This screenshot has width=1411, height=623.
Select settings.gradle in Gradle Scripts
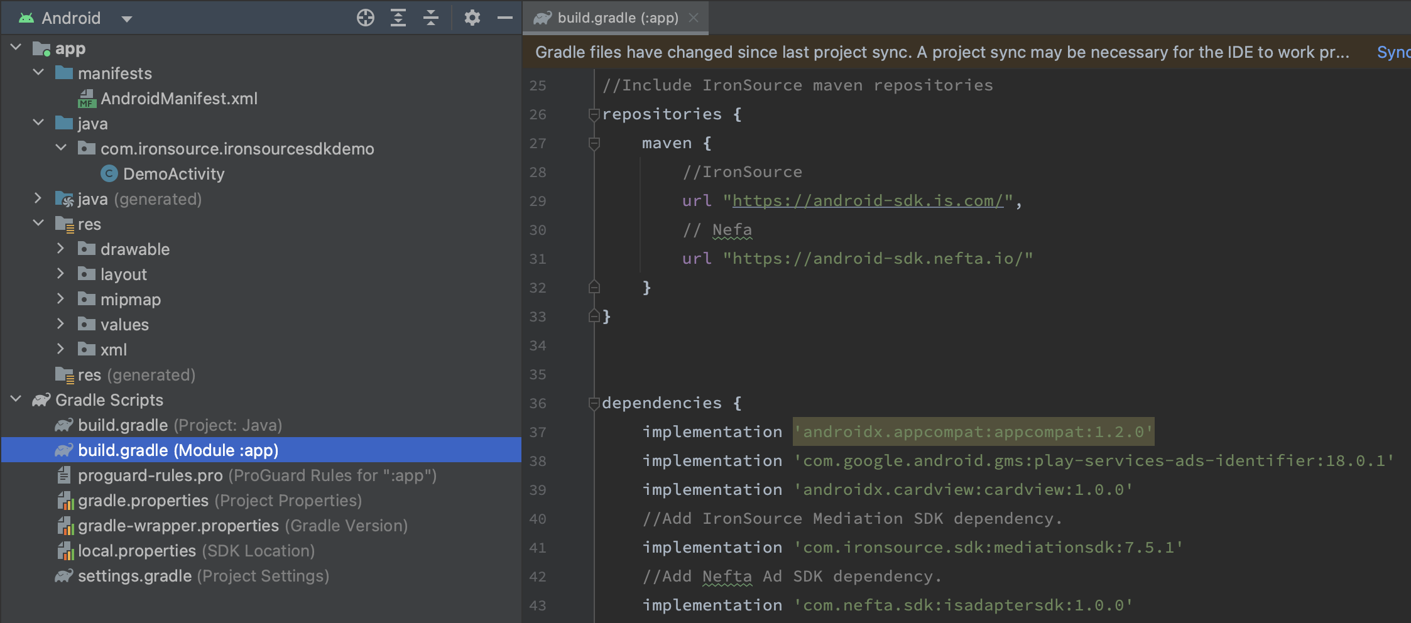point(134,576)
